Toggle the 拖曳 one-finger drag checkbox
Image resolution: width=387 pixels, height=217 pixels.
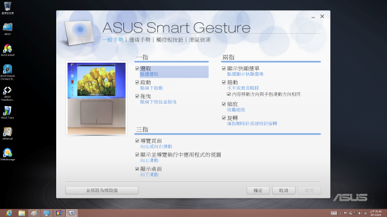click(x=137, y=96)
